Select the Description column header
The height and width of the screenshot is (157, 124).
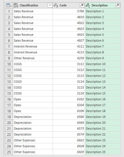[x=103, y=5]
